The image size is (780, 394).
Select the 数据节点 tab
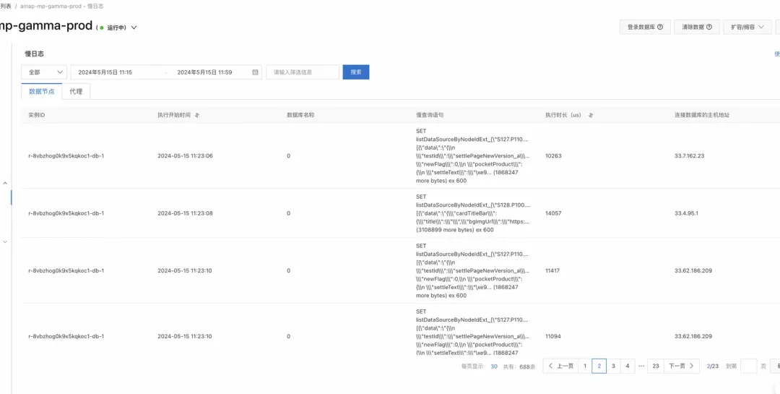tap(42, 92)
